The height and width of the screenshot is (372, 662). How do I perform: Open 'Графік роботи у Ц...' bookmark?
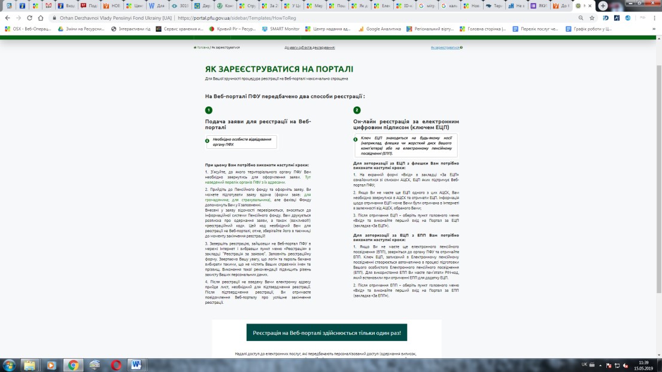[588, 29]
